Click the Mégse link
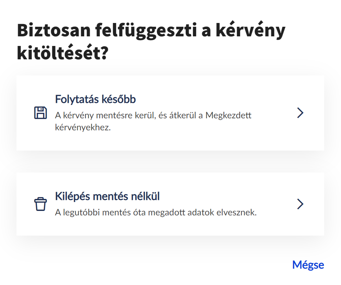Screen dimensions: 341x285 click(x=308, y=265)
